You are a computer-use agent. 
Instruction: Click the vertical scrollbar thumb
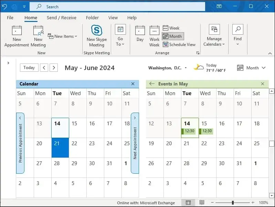[272, 143]
